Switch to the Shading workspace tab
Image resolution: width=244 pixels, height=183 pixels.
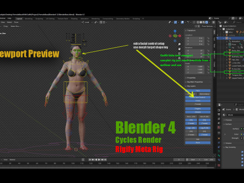click(74, 19)
